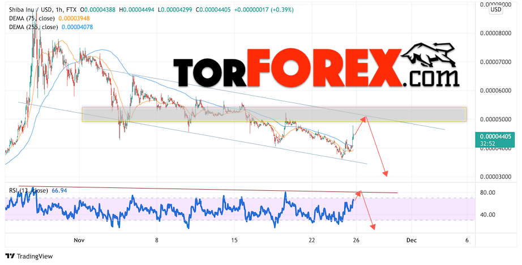The height and width of the screenshot is (265, 522).
Task: Click the DEMA (75, close) indicator label
Action: 33,19
